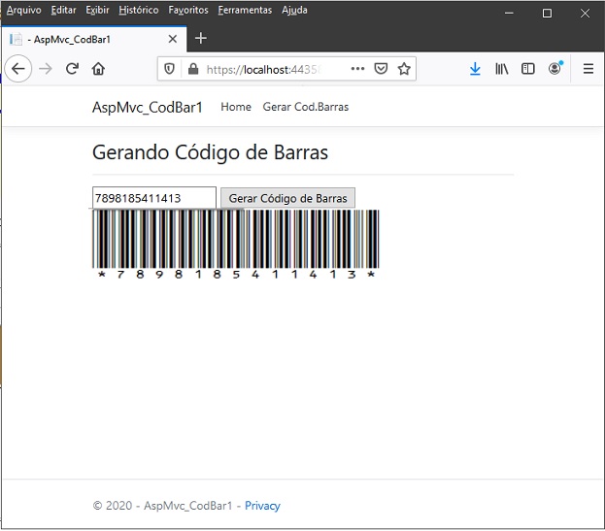Close the AspMvc_CodBar1 tab
The height and width of the screenshot is (531, 605).
pos(173,39)
